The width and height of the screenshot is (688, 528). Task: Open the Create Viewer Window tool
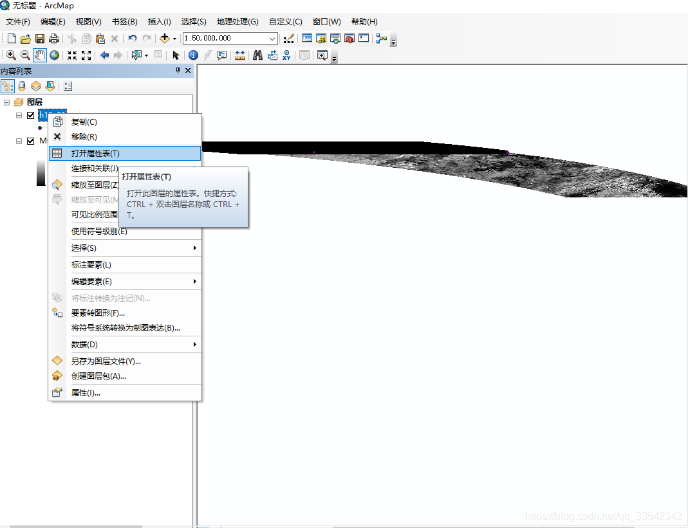322,55
